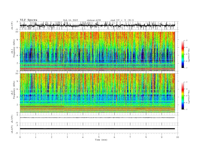Click the ch.1 PSD color bar
The width and height of the screenshot is (200, 154).
[183, 54]
